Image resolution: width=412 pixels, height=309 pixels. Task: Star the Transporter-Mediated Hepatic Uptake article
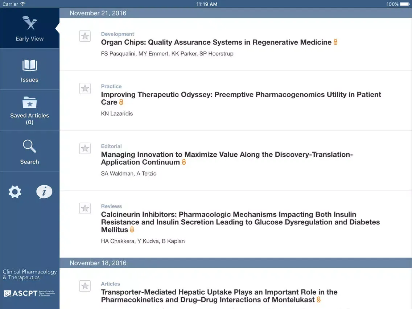(x=85, y=286)
